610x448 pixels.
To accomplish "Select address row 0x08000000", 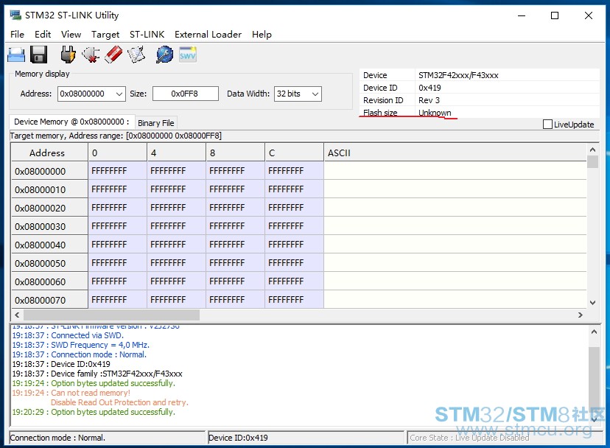I will [49, 171].
